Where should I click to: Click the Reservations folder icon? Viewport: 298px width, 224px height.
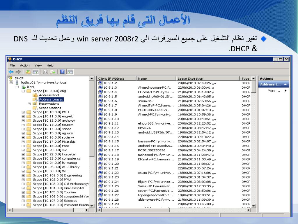pyautogui.click(x=35, y=104)
